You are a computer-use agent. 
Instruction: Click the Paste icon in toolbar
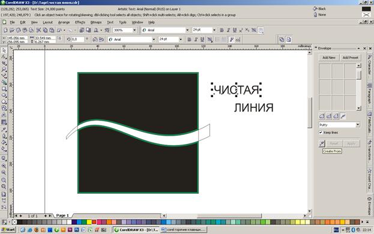pos(52,30)
